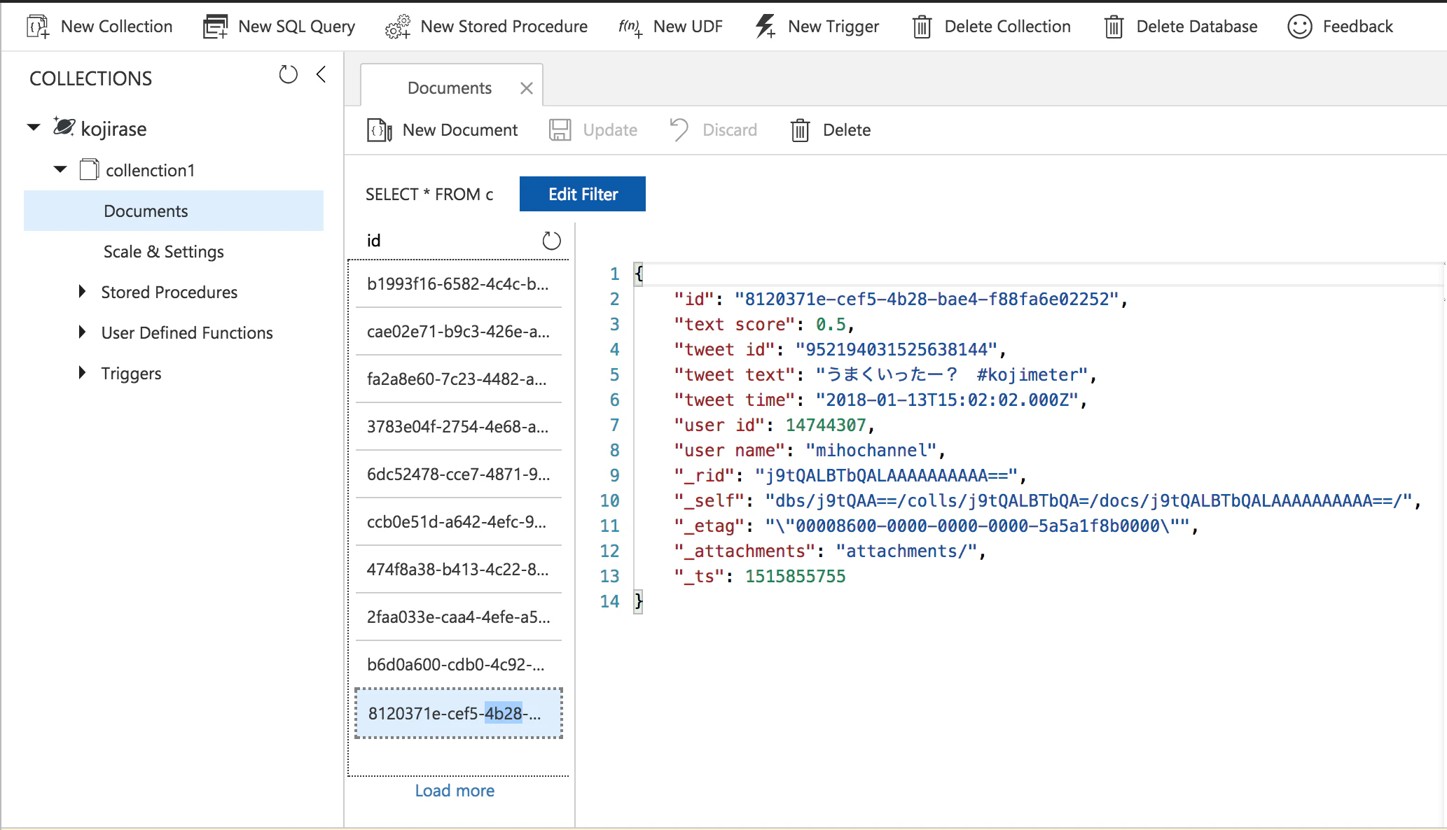This screenshot has width=1447, height=830.
Task: Open document b6d0a600-cdb0-4c92-...
Action: coord(459,664)
